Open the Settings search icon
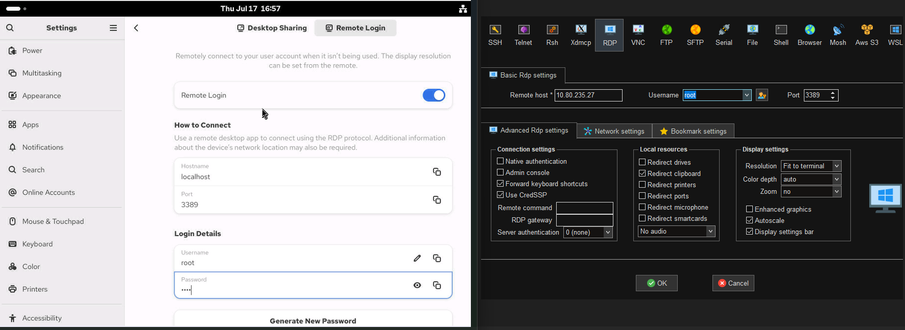905x330 pixels. pos(10,28)
